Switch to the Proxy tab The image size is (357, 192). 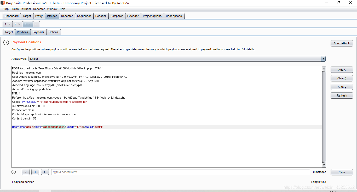(x=39, y=16)
